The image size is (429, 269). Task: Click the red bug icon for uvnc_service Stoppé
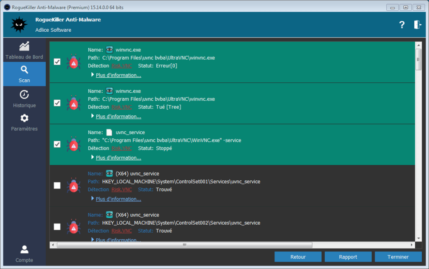(x=74, y=144)
